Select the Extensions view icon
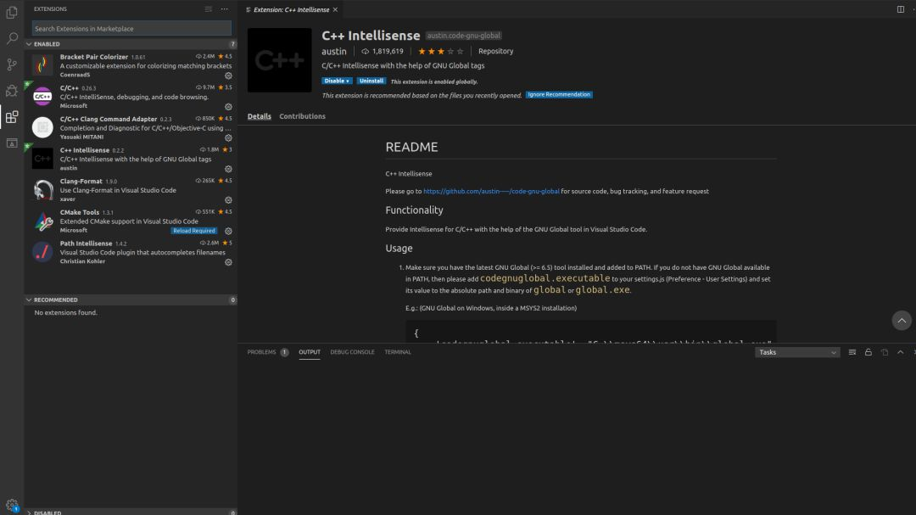916x515 pixels. coord(12,117)
